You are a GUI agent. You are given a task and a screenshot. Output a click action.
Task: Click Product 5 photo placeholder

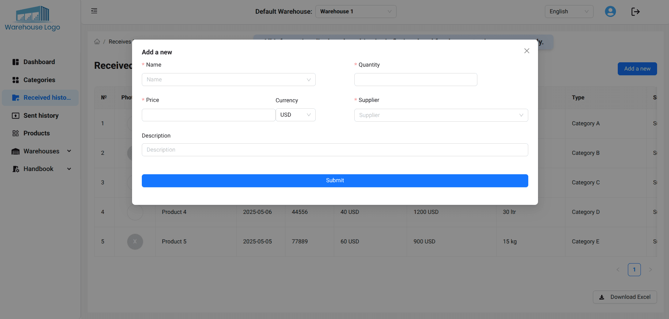pyautogui.click(x=135, y=242)
